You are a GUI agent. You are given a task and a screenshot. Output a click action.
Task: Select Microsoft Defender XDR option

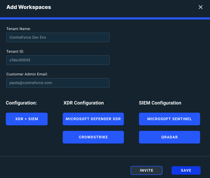93,119
